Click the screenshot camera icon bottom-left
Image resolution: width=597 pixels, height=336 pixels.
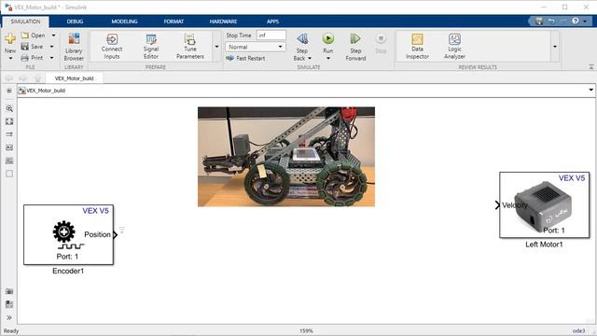(x=9, y=291)
